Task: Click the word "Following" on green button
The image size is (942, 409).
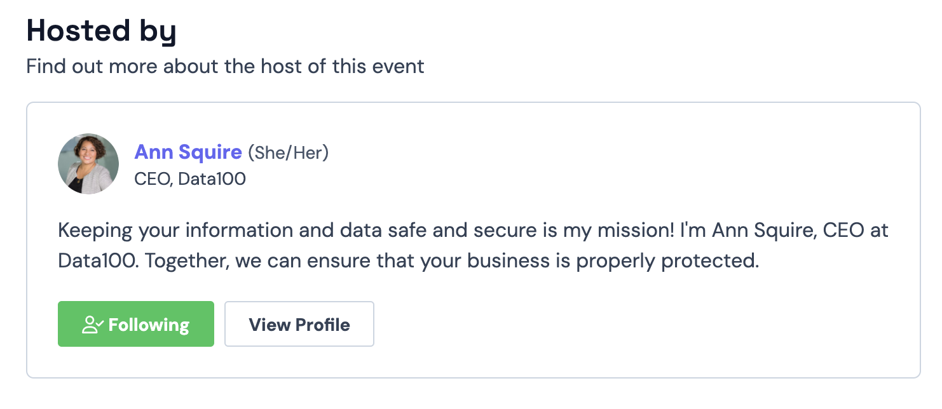Action: coord(149,325)
